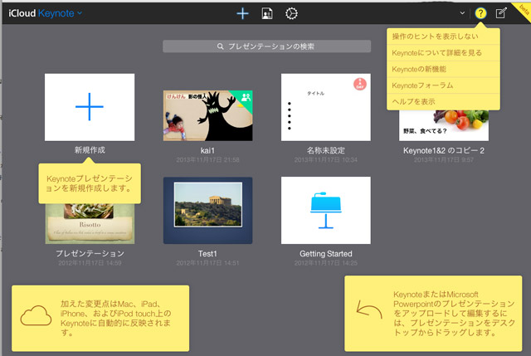Click the Keynote1&2 のコピー 2 title label

[x=444, y=150]
